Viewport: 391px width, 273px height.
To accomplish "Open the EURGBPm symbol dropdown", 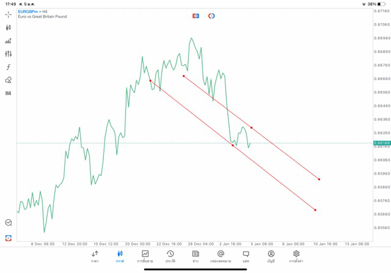I will click(x=33, y=12).
